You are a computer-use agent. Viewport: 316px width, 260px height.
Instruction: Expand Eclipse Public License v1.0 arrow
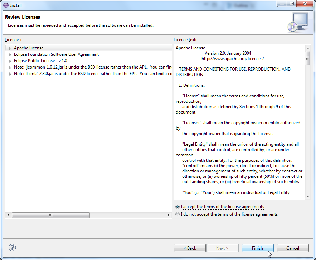tap(10, 61)
